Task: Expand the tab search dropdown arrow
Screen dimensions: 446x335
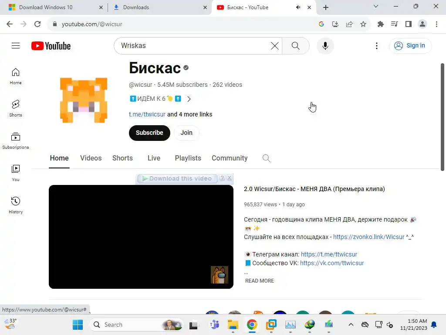Action: [x=376, y=6]
